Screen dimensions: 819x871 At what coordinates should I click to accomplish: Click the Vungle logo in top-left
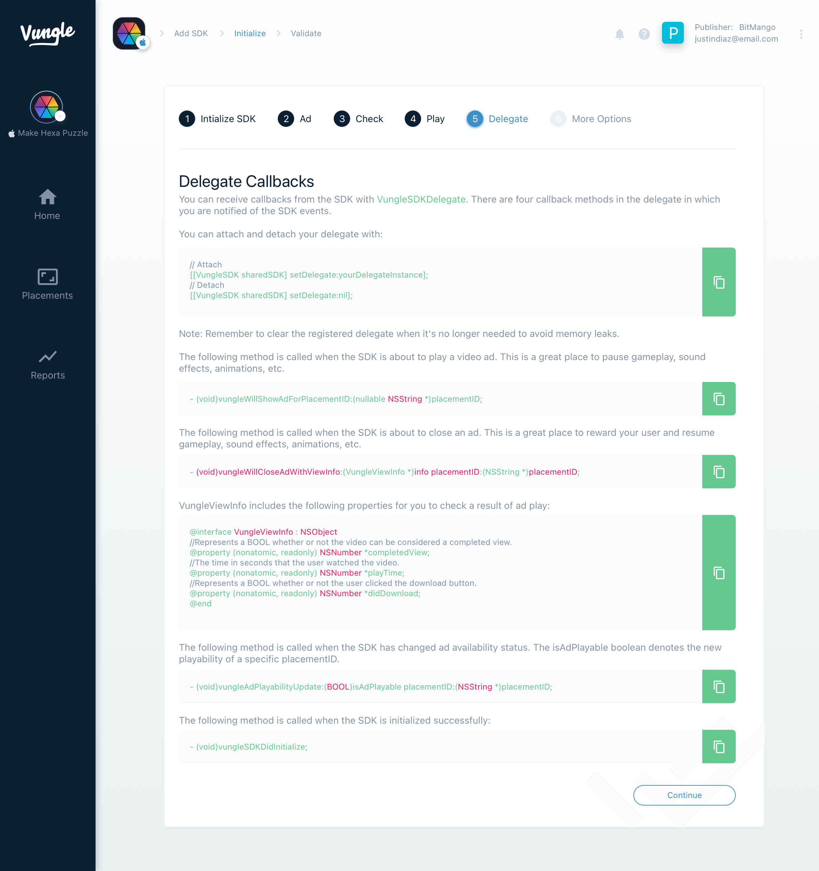click(47, 32)
